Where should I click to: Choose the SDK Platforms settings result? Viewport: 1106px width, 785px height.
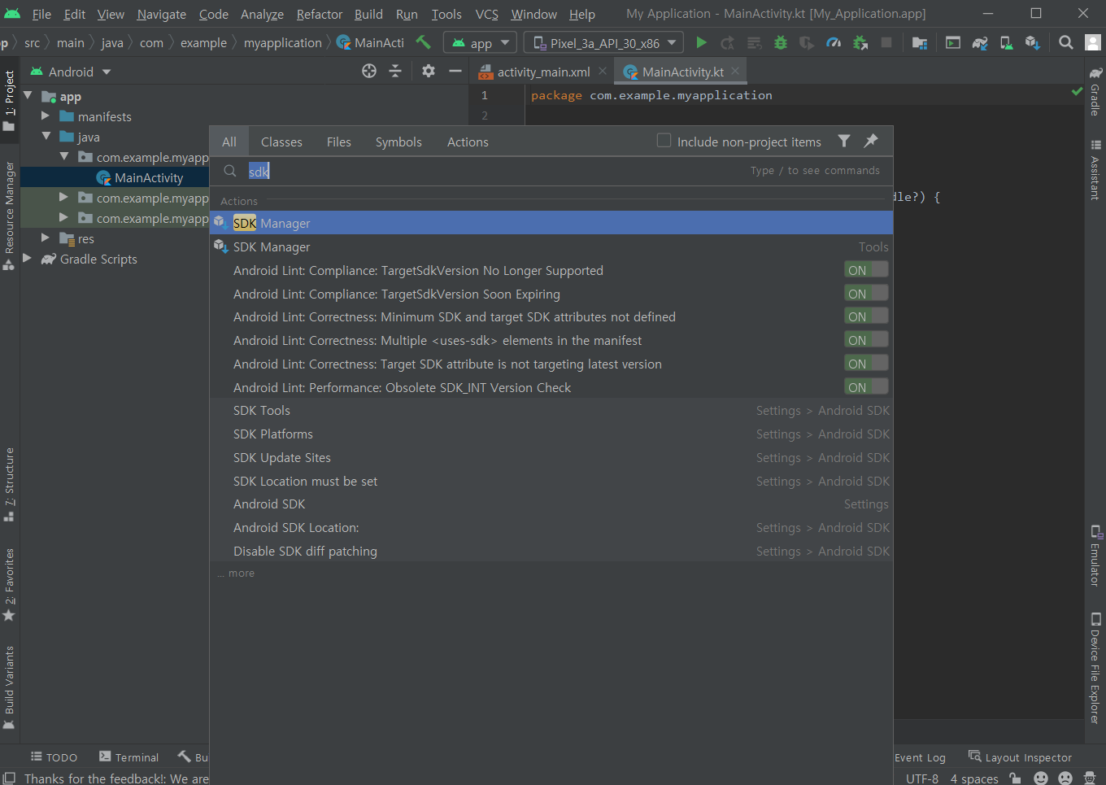pos(551,434)
